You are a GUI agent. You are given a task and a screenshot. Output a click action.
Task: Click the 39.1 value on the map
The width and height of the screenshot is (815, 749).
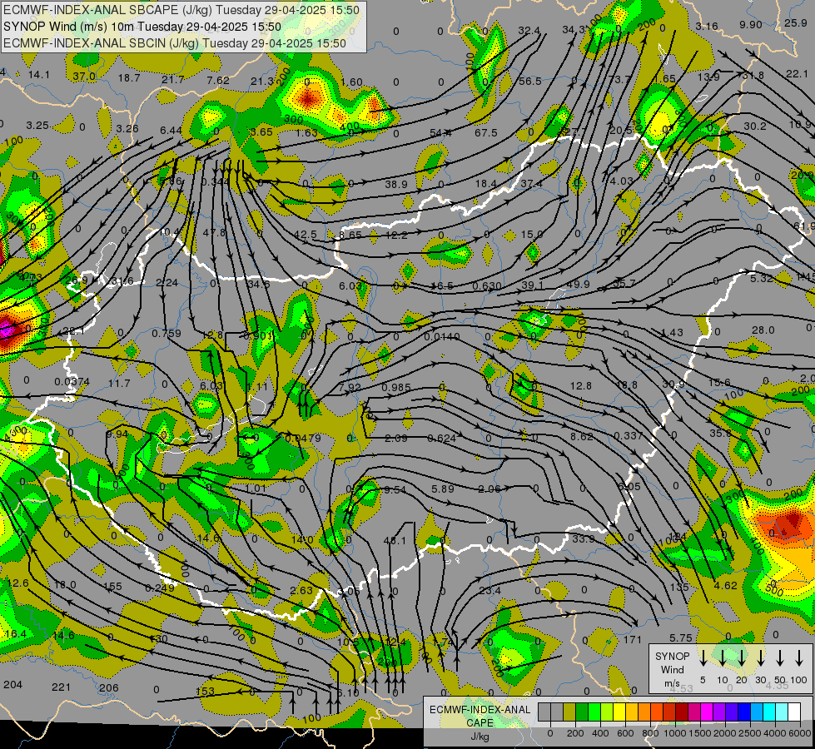532,285
